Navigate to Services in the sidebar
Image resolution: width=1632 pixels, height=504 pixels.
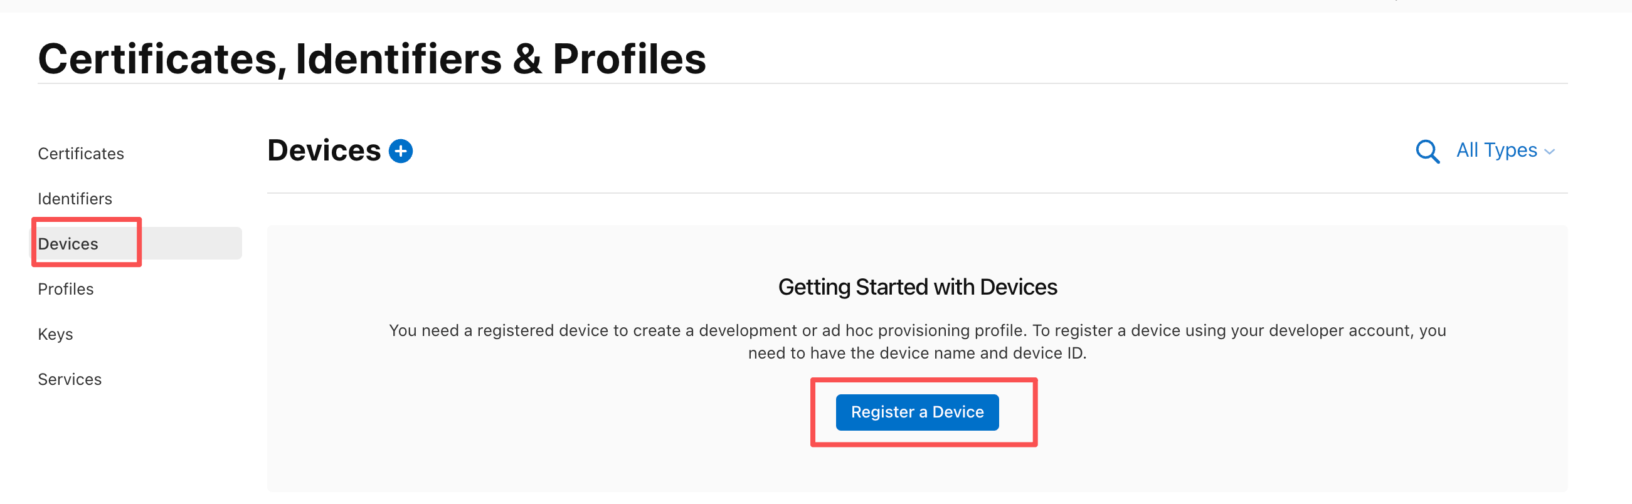(70, 379)
